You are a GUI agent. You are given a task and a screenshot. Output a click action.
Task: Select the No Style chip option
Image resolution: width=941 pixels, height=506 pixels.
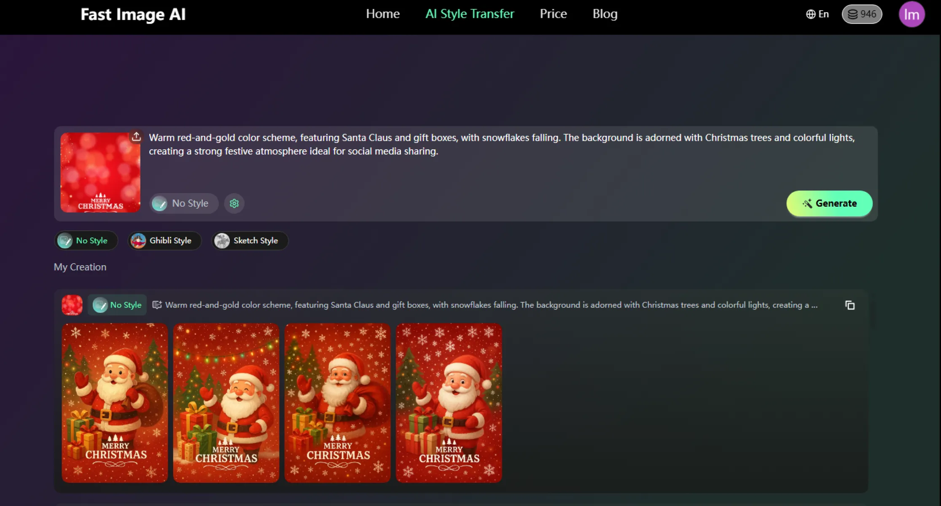point(86,240)
